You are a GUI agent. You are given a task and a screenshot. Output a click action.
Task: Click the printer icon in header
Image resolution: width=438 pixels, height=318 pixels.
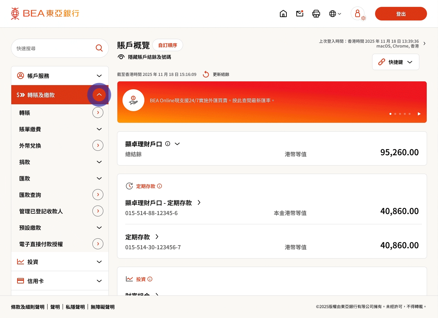(316, 14)
